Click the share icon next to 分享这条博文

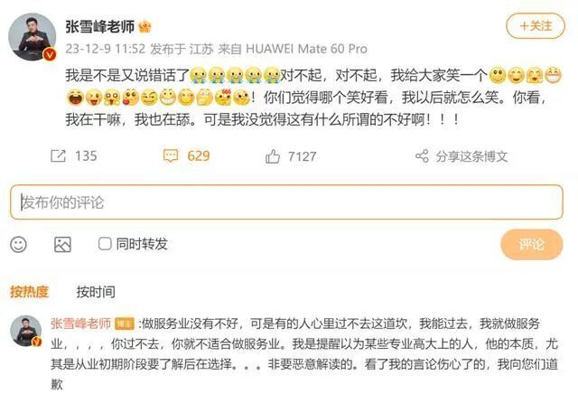422,156
